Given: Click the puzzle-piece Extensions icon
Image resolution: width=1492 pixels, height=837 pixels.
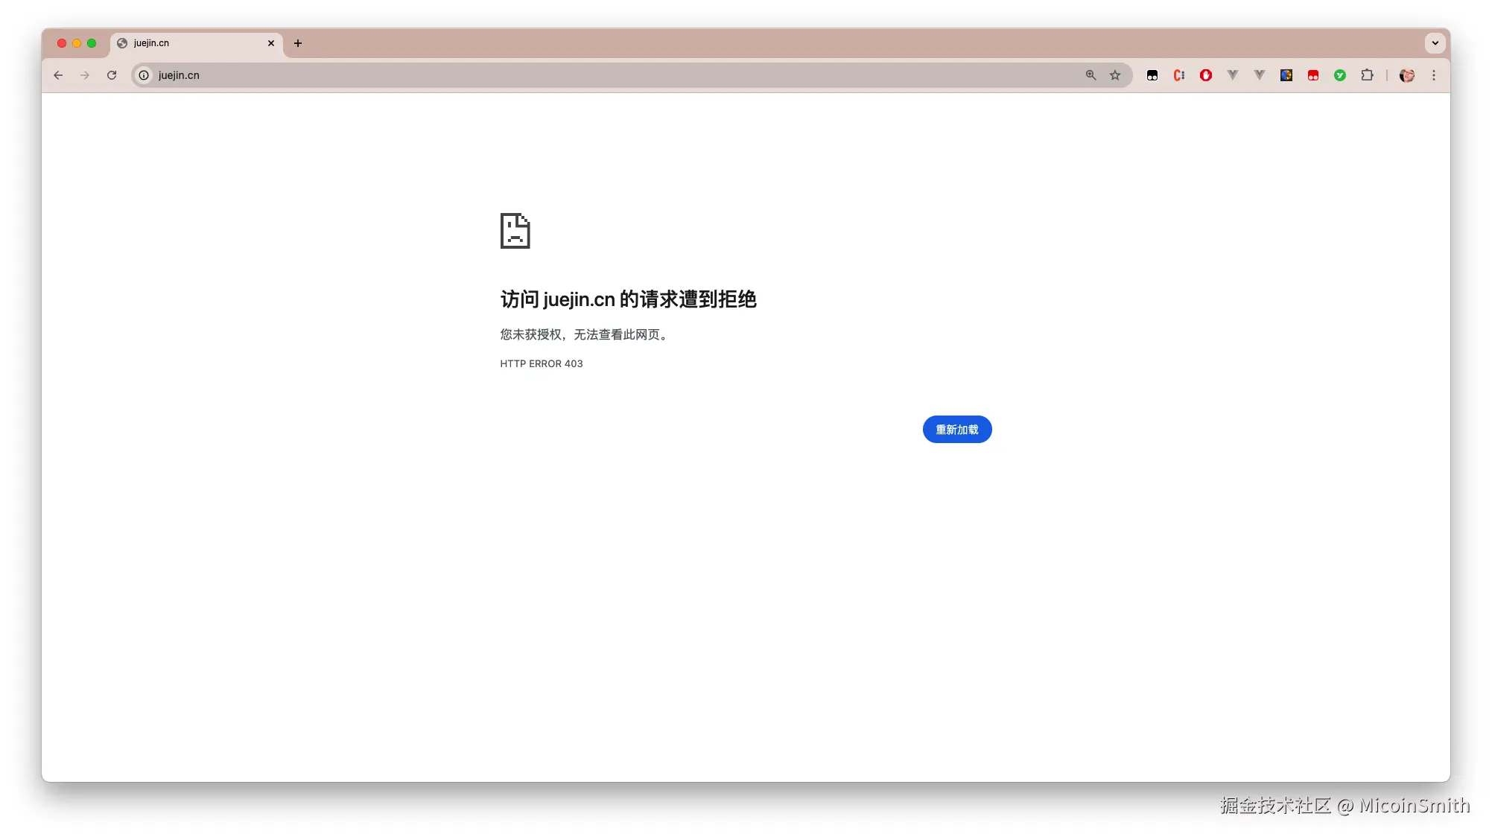Looking at the screenshot, I should pyautogui.click(x=1368, y=75).
